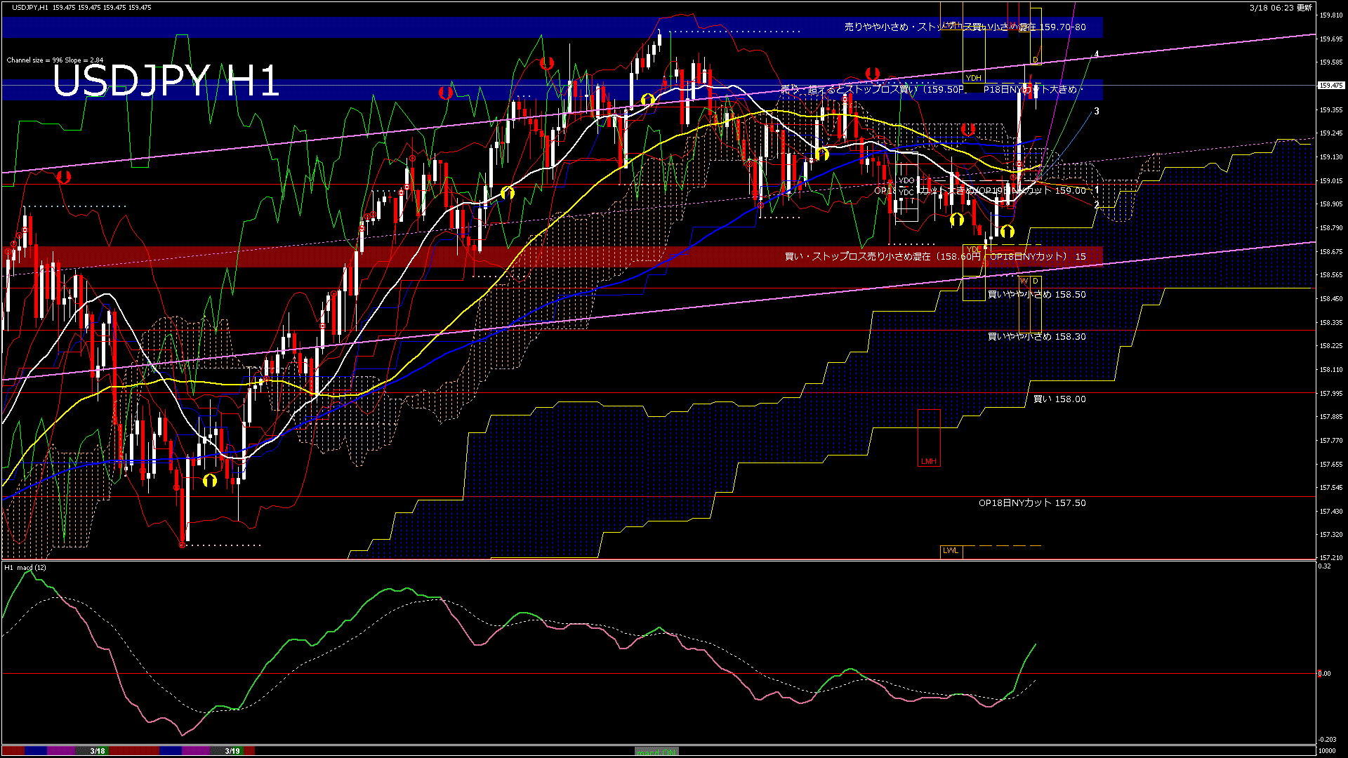Click the OP18日NYカット 157.50 label
Viewport: 1348px width, 758px height.
tap(1032, 503)
